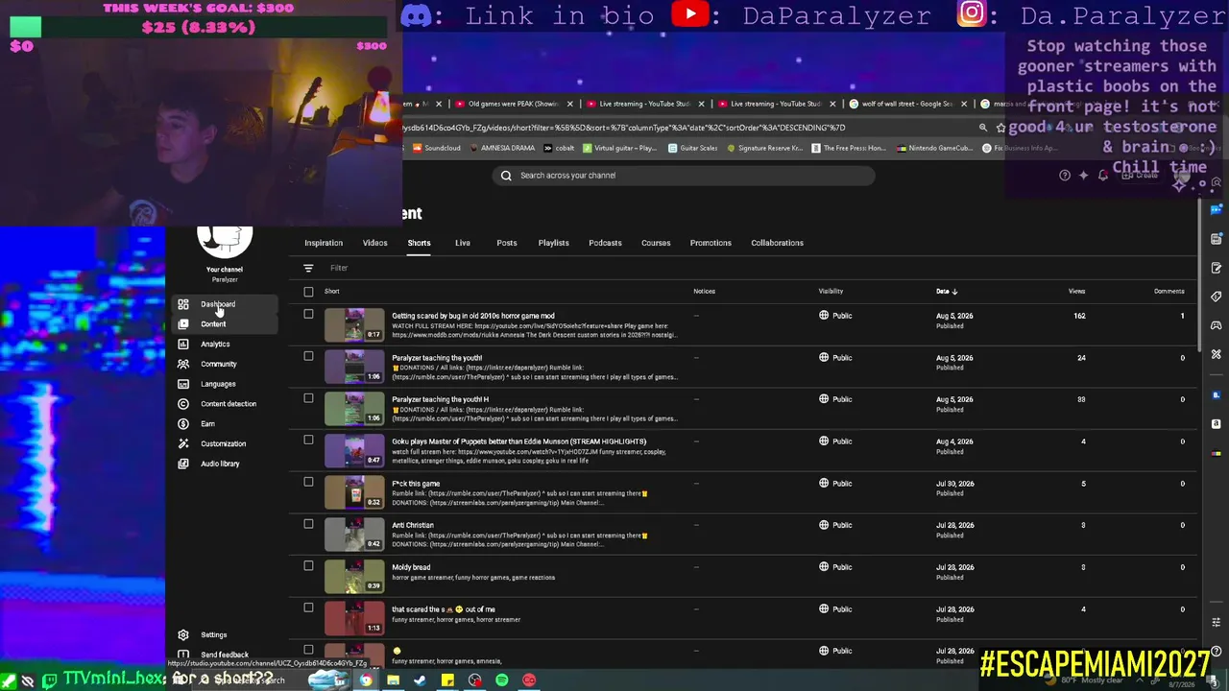The width and height of the screenshot is (1229, 691).
Task: Check the box for Getting scared by bug short
Action: 308,314
